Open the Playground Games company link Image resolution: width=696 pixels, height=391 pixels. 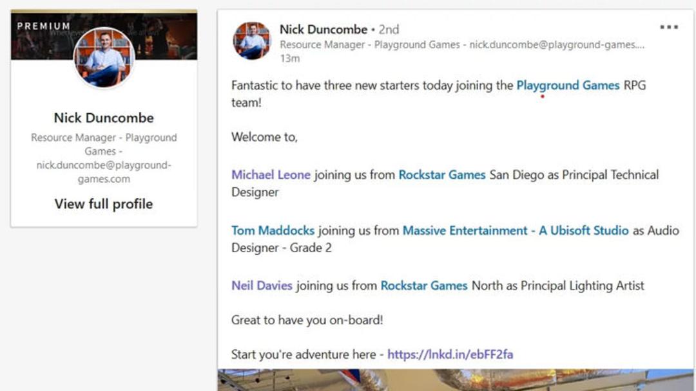tap(568, 85)
